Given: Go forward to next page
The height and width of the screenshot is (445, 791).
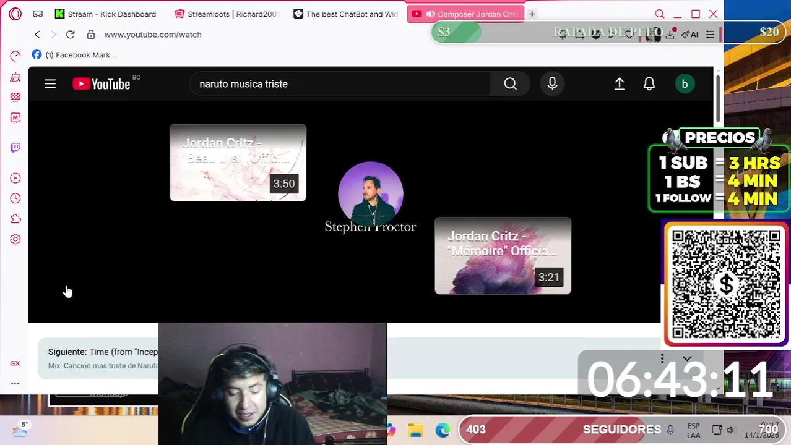Looking at the screenshot, I should tap(54, 35).
